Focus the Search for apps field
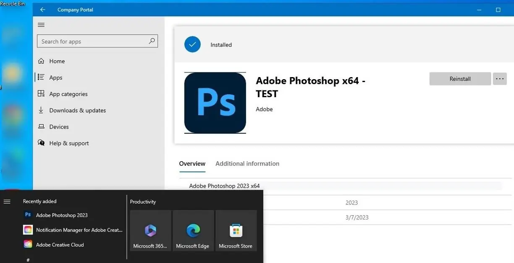514x263 pixels. (x=98, y=41)
